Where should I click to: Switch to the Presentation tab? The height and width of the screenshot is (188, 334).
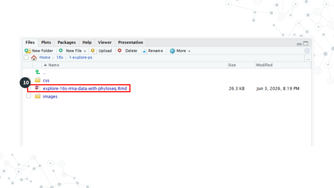[130, 42]
